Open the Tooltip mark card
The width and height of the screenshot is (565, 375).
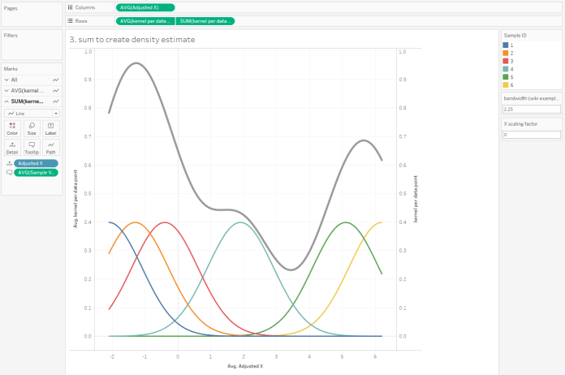32,148
